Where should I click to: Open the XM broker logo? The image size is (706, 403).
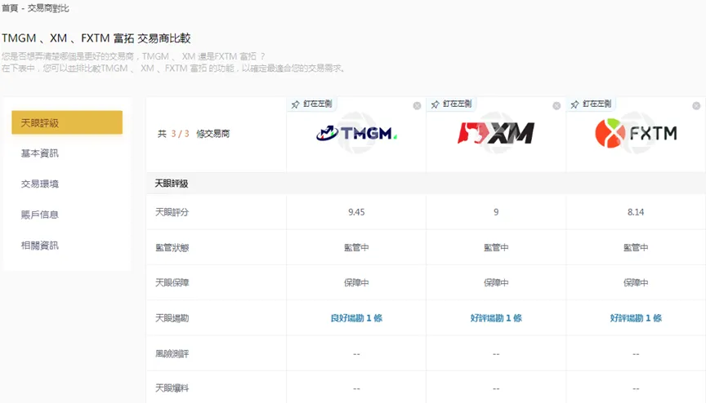(496, 133)
